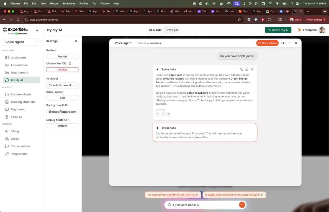The height and width of the screenshot is (212, 329).
Task: Open source reference 1
Action: pyautogui.click(x=158, y=114)
